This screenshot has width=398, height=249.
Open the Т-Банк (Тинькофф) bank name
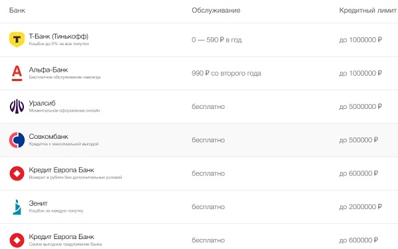coord(58,37)
